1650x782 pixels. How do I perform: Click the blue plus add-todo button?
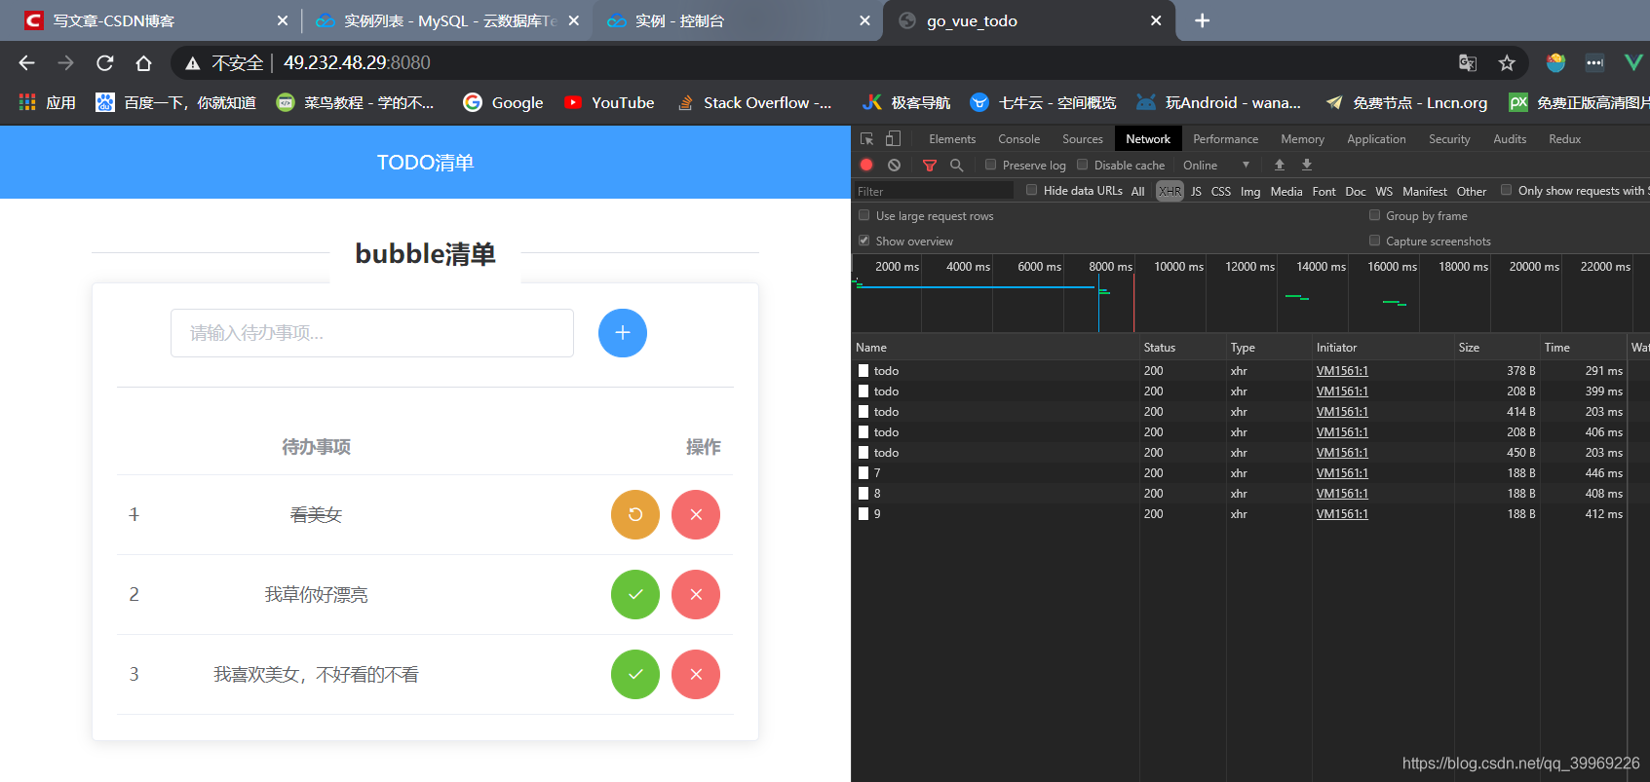click(623, 333)
